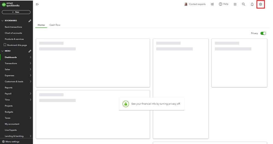Image resolution: width=273 pixels, height=144 pixels.
Task: Open the Chart of accounts bookmark
Action: click(13, 33)
